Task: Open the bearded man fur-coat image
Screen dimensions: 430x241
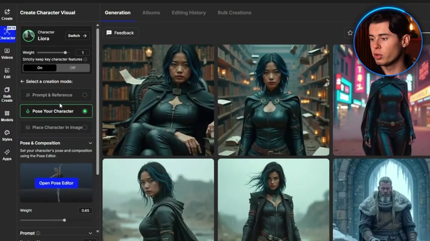Action: click(382, 200)
